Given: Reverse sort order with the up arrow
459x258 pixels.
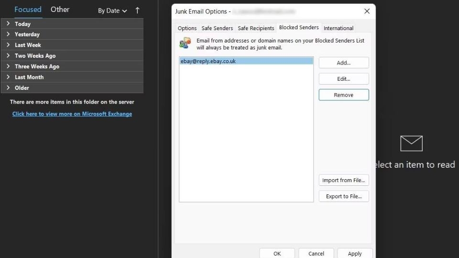Looking at the screenshot, I should (x=137, y=11).
